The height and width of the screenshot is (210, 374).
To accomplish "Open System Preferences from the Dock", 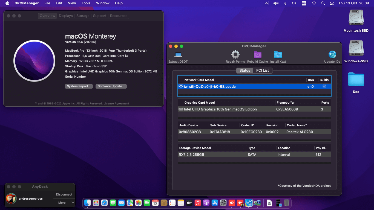I will 223,203.
